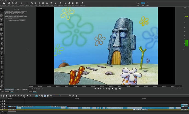This screenshot has width=189, height=114.
Task: Toggle second track's eye visibility icon
Action: [x=4, y=102]
